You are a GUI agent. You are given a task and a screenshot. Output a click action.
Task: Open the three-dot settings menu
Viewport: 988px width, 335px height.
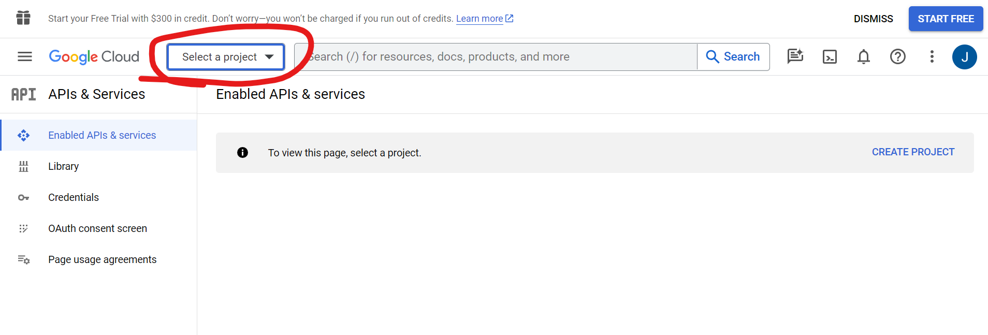point(932,56)
